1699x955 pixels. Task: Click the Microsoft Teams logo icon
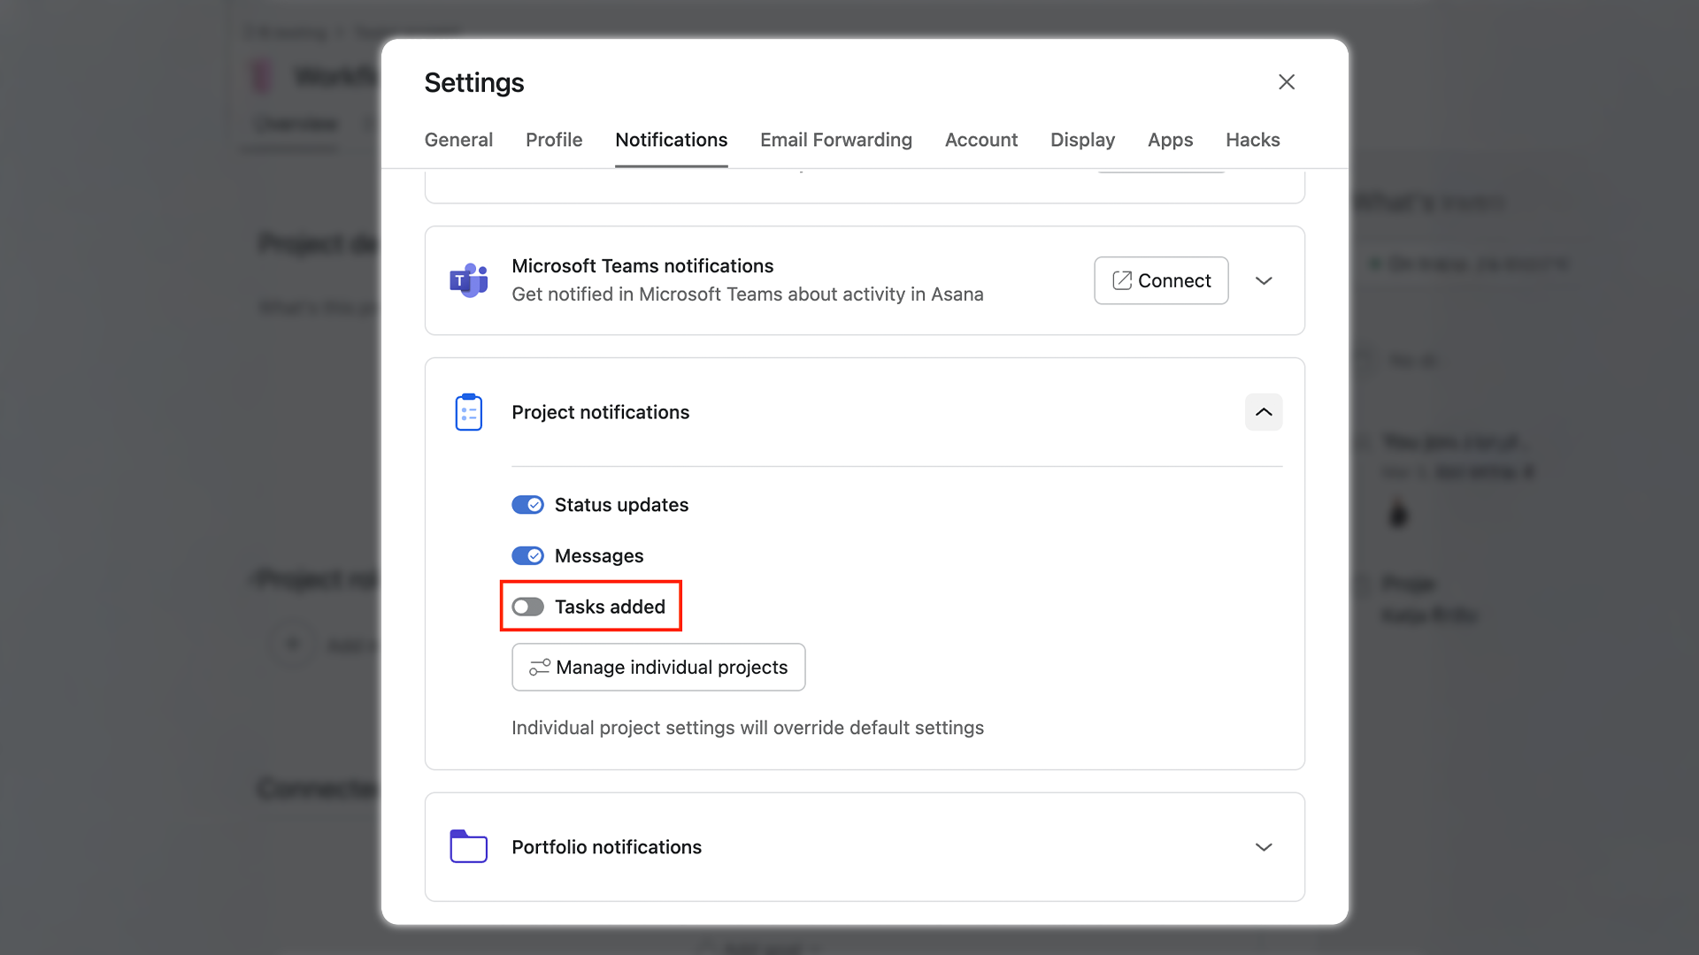pos(468,280)
